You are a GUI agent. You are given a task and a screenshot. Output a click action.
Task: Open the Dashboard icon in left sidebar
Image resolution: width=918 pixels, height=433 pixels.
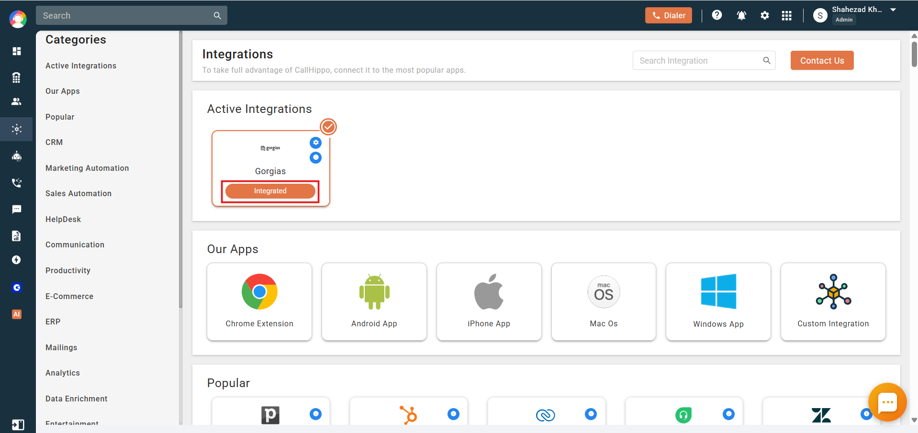17,51
